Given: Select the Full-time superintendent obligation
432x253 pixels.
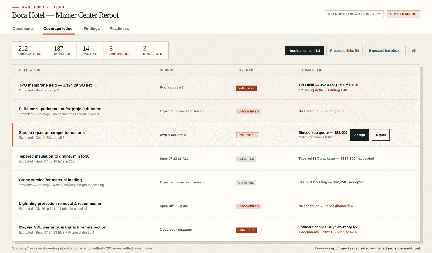Looking at the screenshot, I should click(216, 111).
